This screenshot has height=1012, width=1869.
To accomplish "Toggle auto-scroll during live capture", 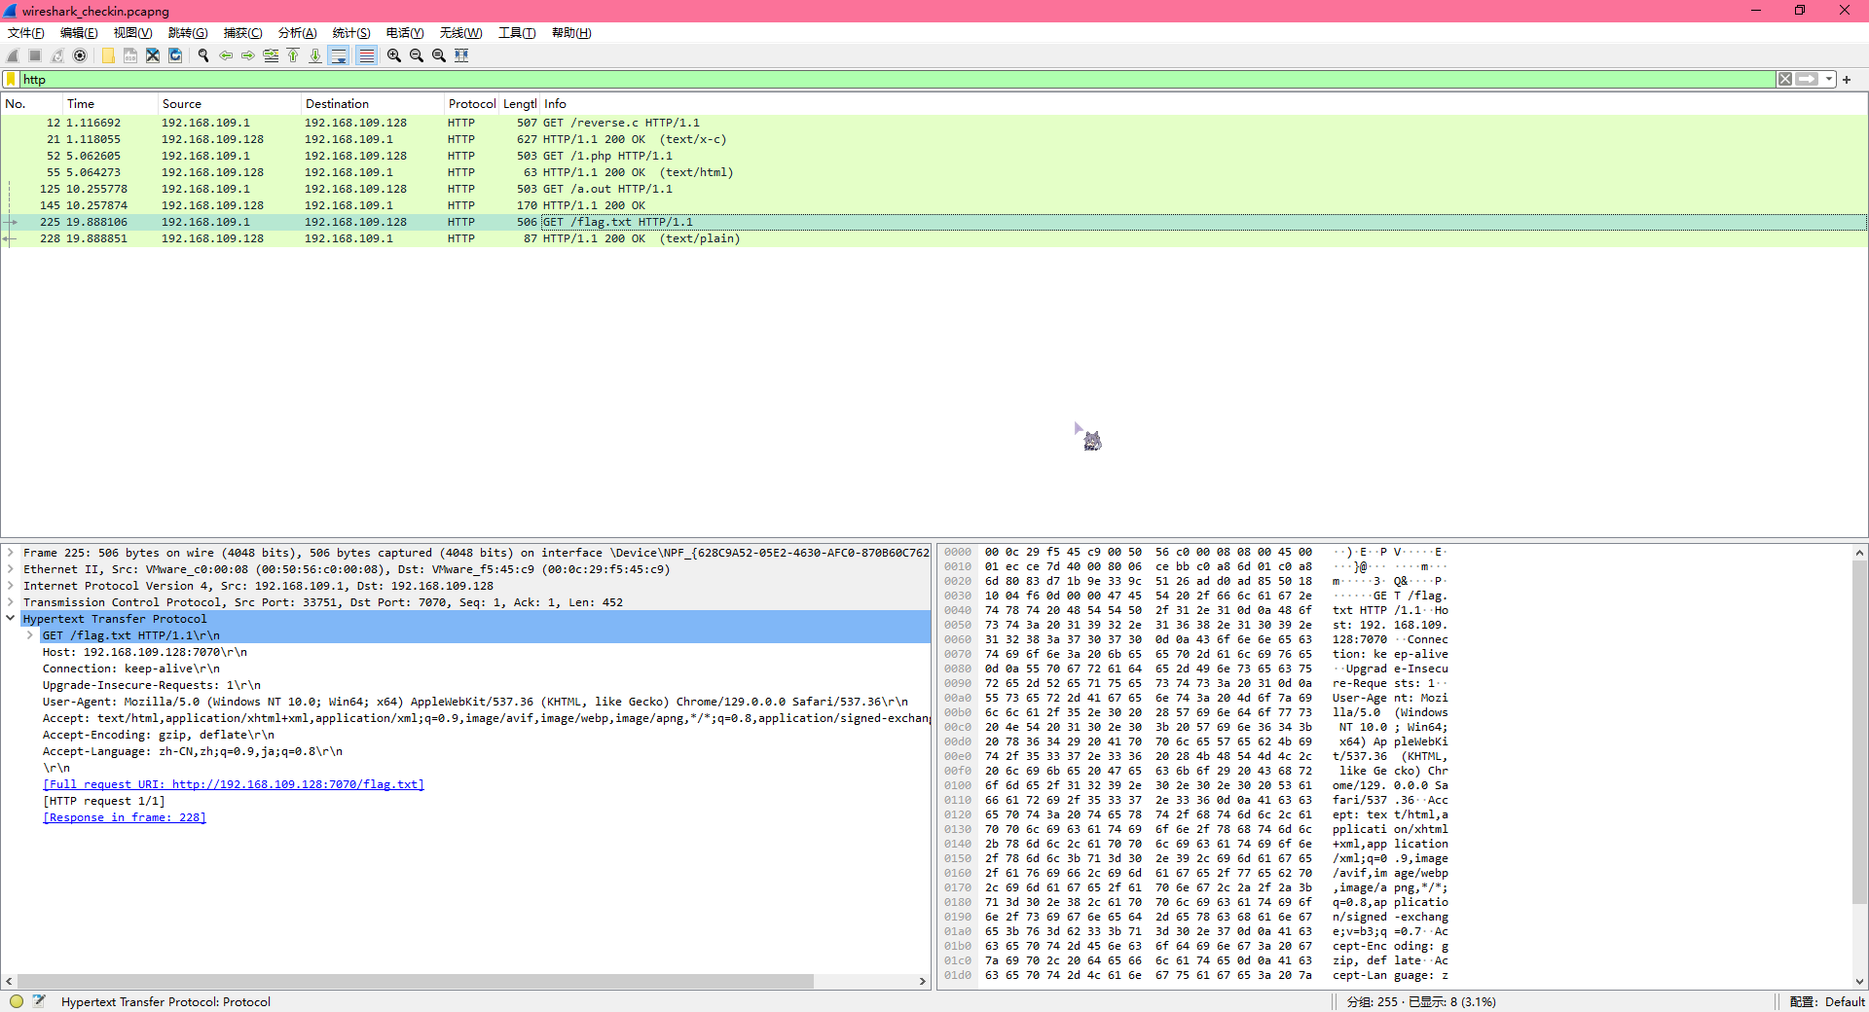I will (x=339, y=55).
